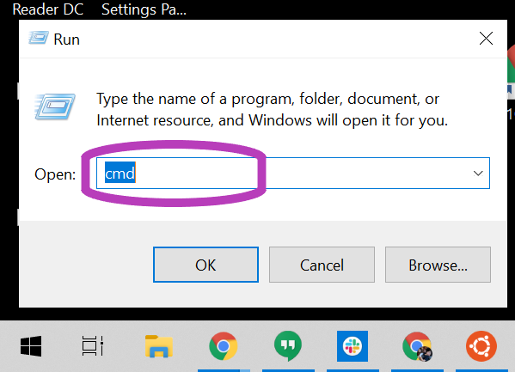Image resolution: width=515 pixels, height=372 pixels.
Task: Launch the Ubuntu app from the taskbar
Action: 481,346
